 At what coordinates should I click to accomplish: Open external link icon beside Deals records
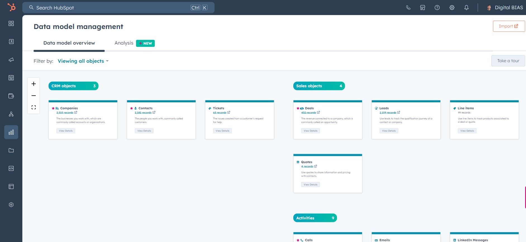[318, 113]
